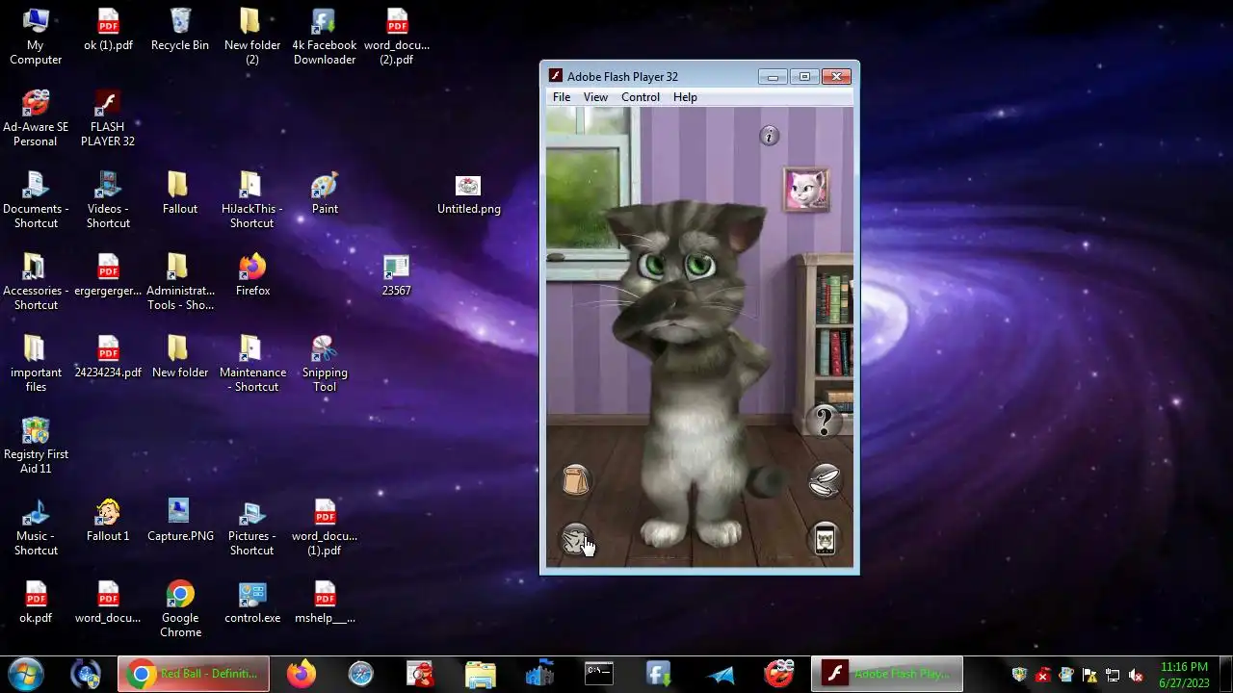Select the ok (1).pdf desktop file
Image resolution: width=1233 pixels, height=693 pixels.
tap(108, 30)
